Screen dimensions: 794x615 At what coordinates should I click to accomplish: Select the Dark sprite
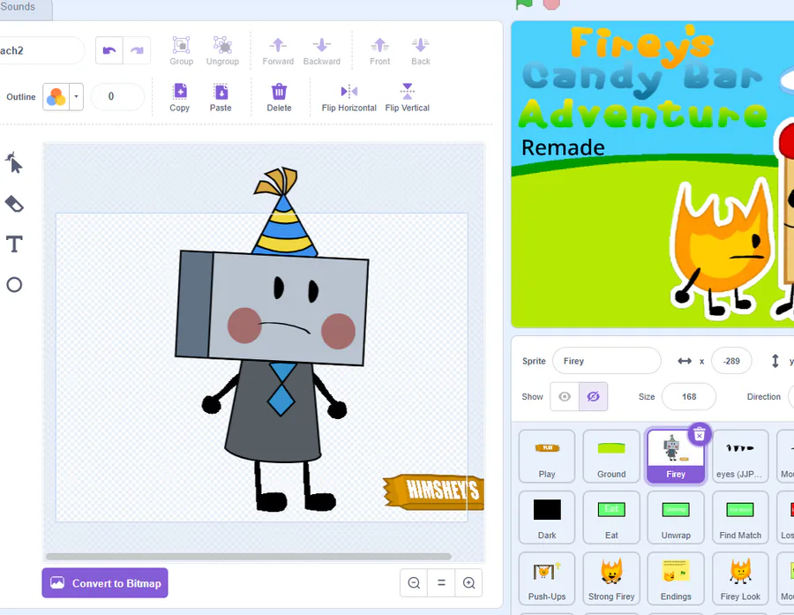(x=547, y=518)
